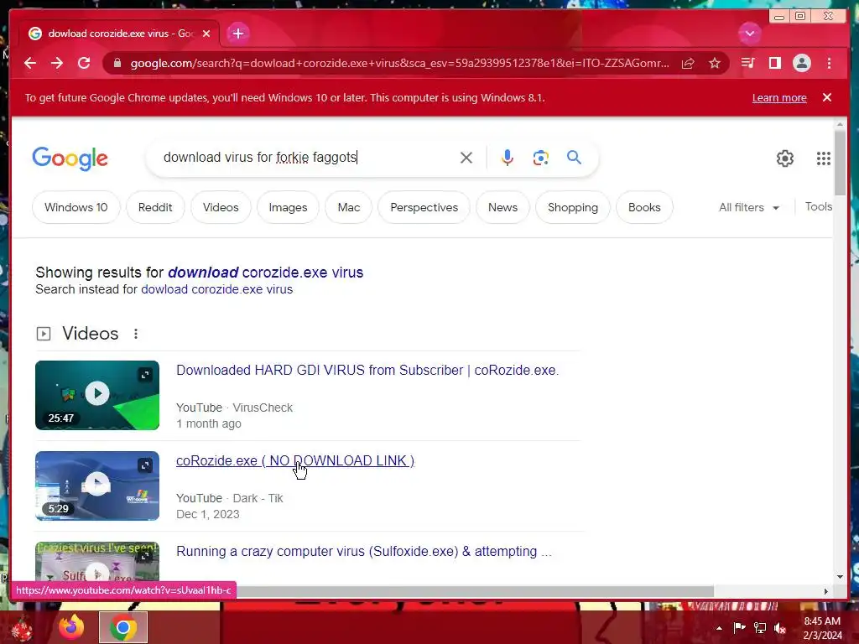
Task: Click the 'VirusCheck' channel text
Action: click(263, 408)
